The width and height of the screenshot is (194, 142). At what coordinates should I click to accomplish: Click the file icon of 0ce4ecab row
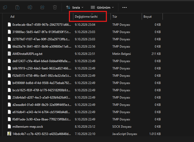tap(9, 24)
